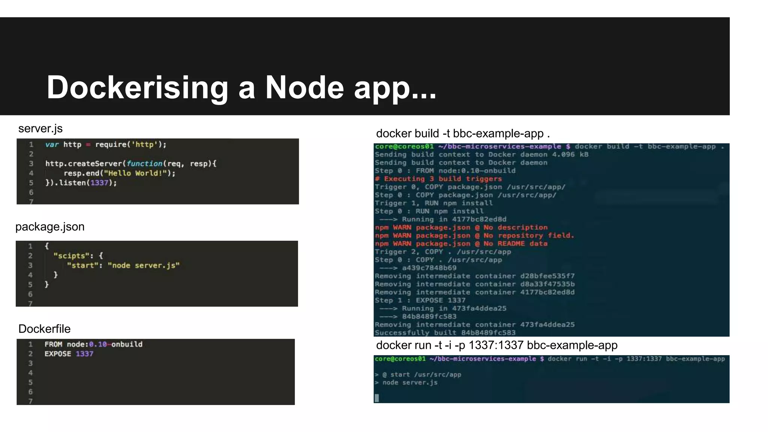Click the 'package.json' heading label
The height and width of the screenshot is (432, 768).
[50, 227]
